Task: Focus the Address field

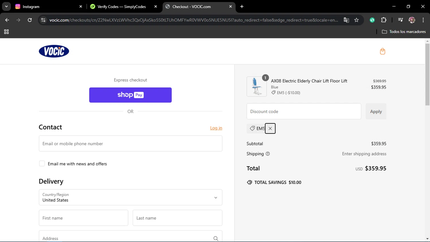Action: [x=130, y=236]
